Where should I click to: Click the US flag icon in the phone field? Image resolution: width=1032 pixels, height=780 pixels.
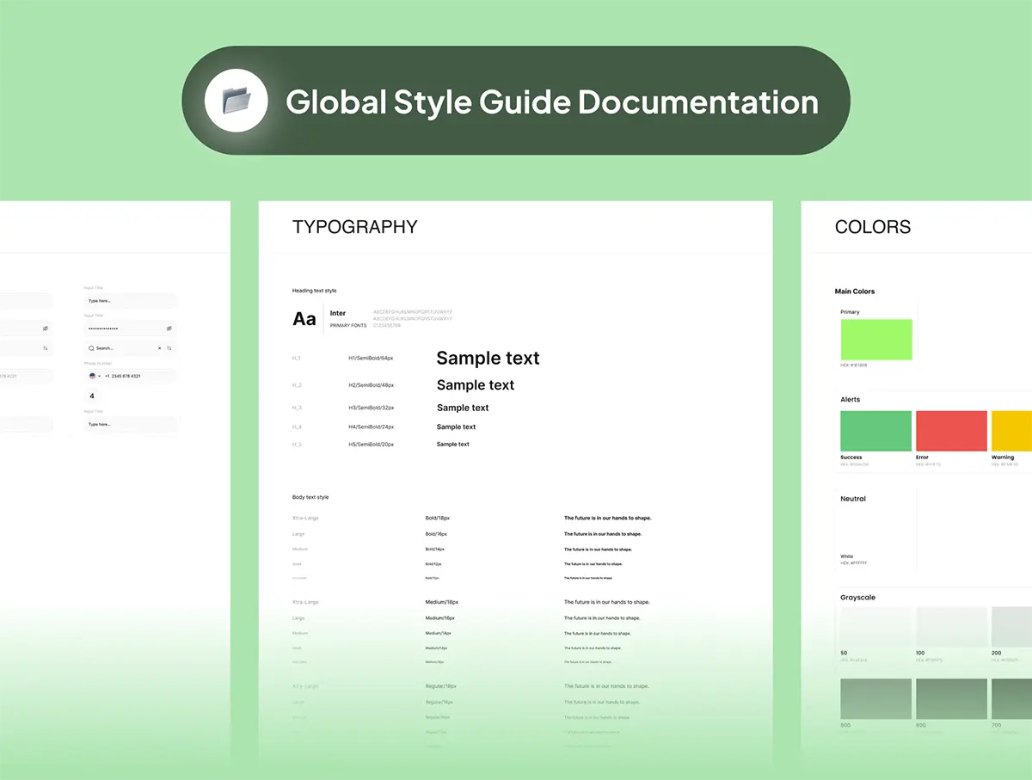[x=92, y=376]
